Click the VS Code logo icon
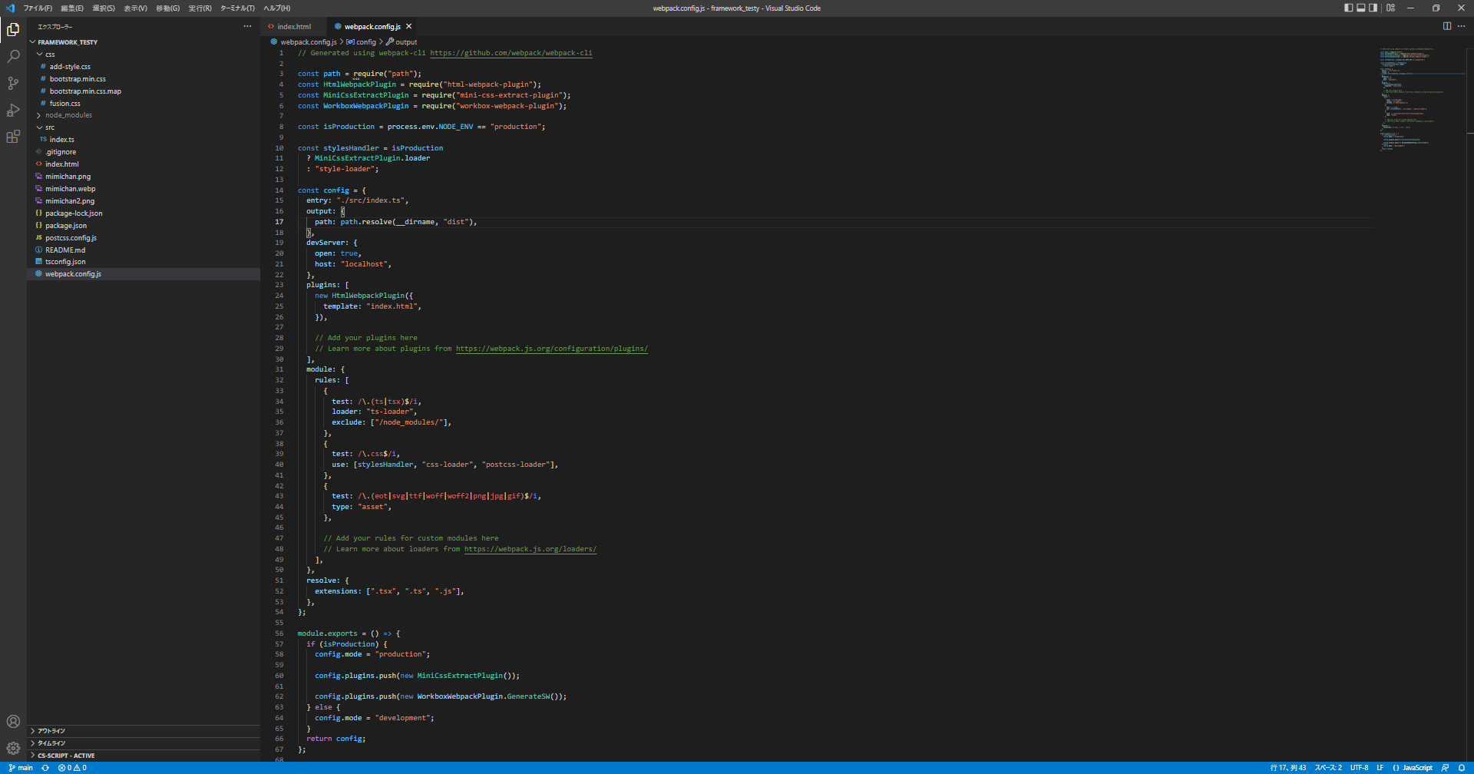 [x=10, y=8]
